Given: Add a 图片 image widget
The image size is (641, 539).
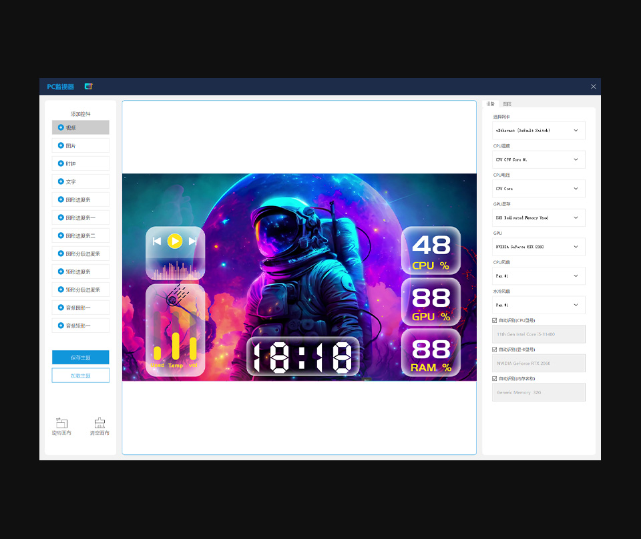Looking at the screenshot, I should [x=81, y=145].
